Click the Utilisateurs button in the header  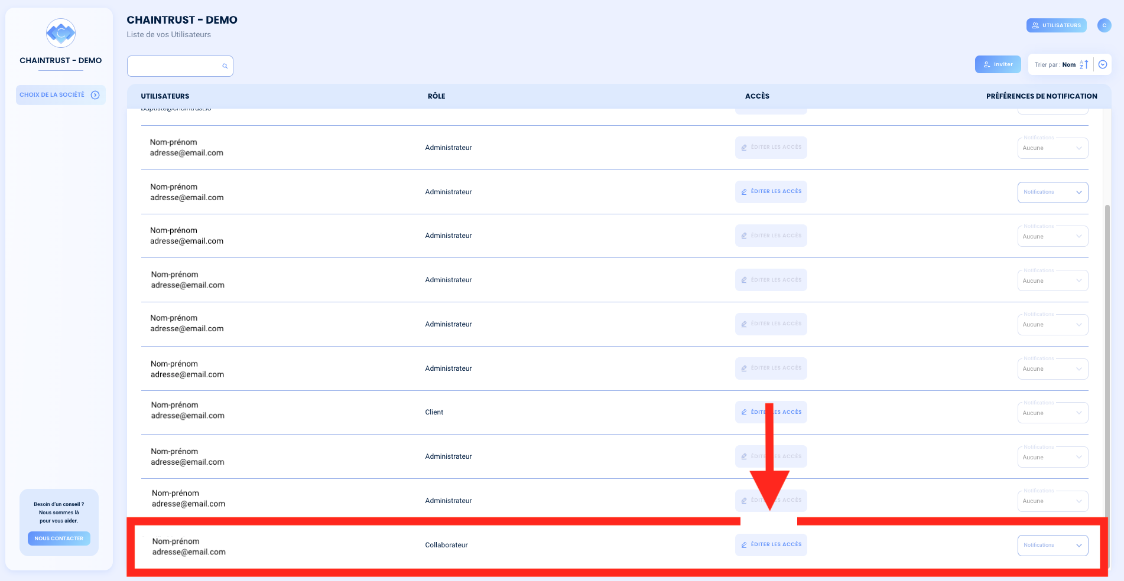(1056, 25)
